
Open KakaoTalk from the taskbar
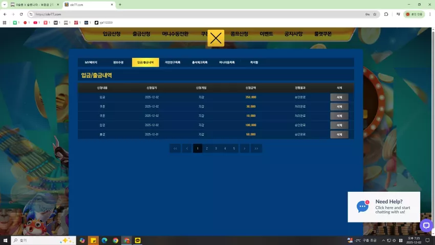138,240
